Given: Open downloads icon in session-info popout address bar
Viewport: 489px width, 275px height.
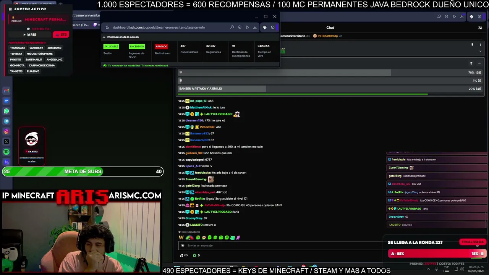Looking at the screenshot, I should click(255, 27).
